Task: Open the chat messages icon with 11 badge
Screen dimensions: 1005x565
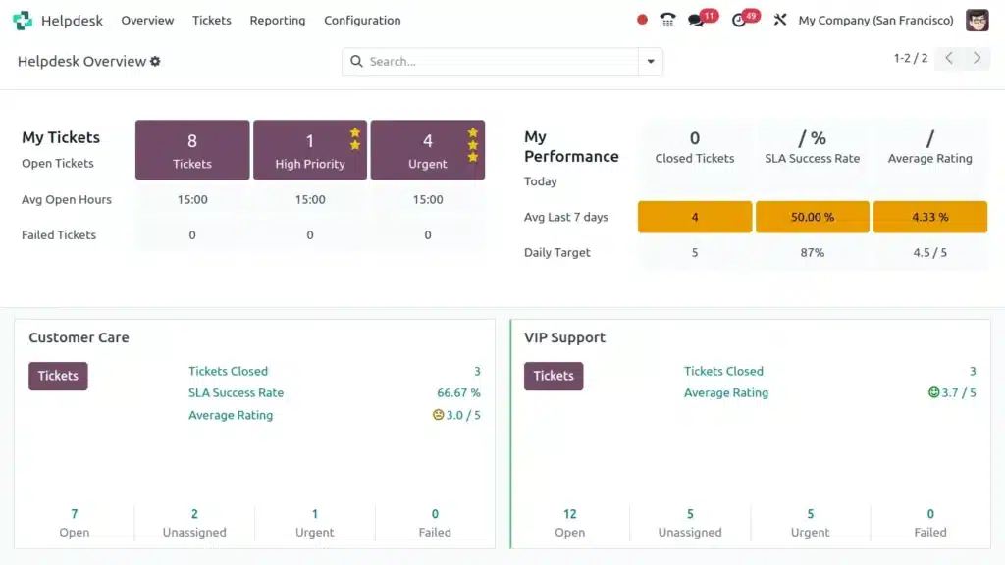Action: pos(698,20)
